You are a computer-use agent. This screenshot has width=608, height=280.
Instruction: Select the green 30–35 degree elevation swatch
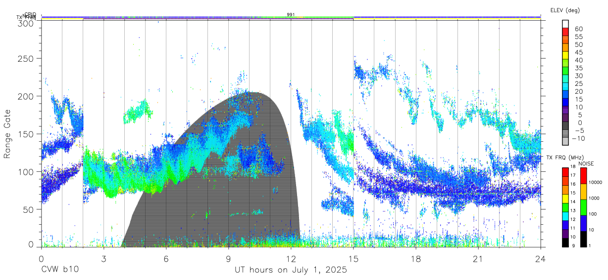point(565,72)
